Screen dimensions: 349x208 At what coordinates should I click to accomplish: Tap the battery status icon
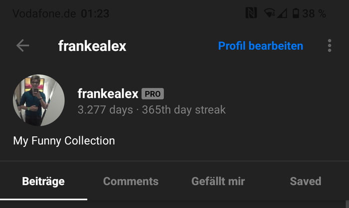[x=296, y=13]
